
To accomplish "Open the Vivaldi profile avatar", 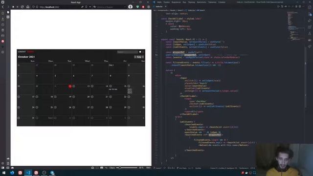I will tap(131, 7).
